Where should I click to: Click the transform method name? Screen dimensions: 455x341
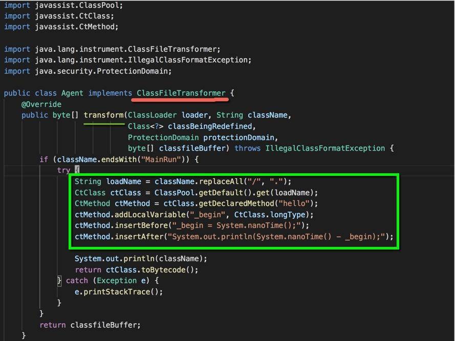(x=103, y=115)
